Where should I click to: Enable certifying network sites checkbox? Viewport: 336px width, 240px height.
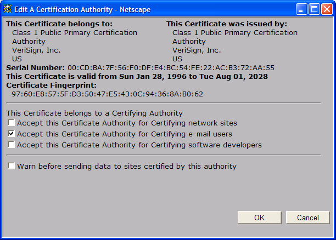point(12,123)
